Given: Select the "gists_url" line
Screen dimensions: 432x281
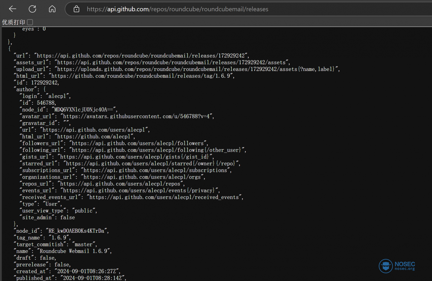Looking at the screenshot, I should pos(117,157).
